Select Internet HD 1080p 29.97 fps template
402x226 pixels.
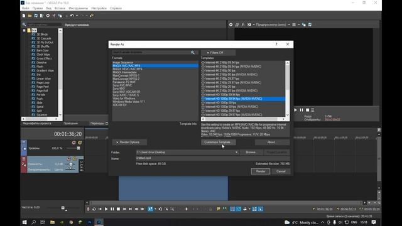coord(222,110)
